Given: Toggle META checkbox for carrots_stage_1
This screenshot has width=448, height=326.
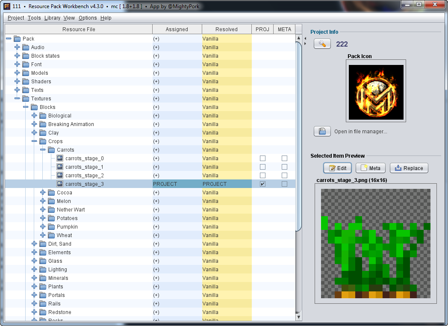Looking at the screenshot, I should (284, 167).
